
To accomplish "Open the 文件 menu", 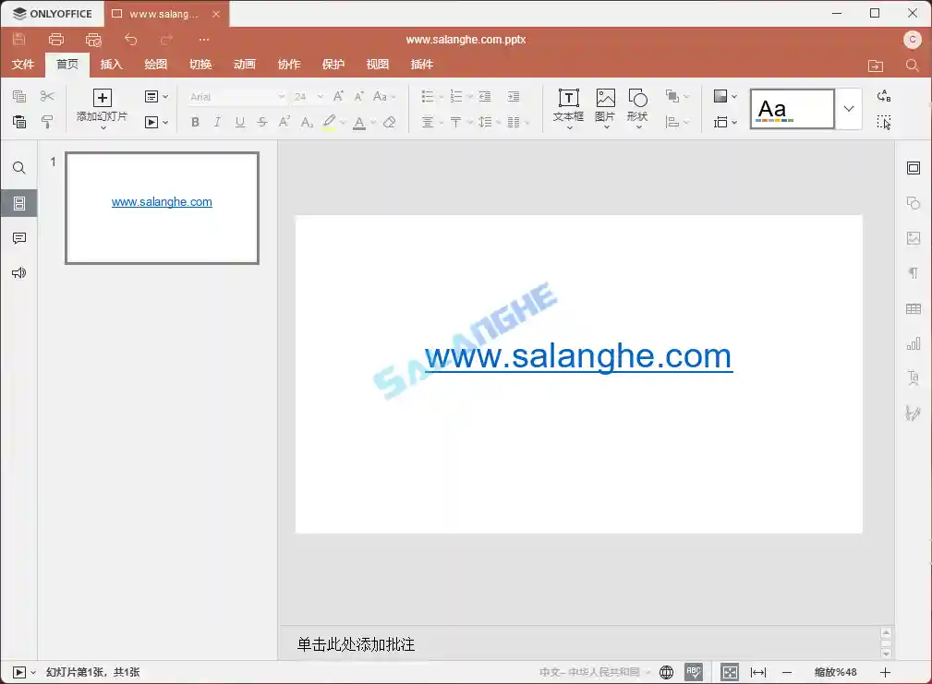I will tap(22, 65).
